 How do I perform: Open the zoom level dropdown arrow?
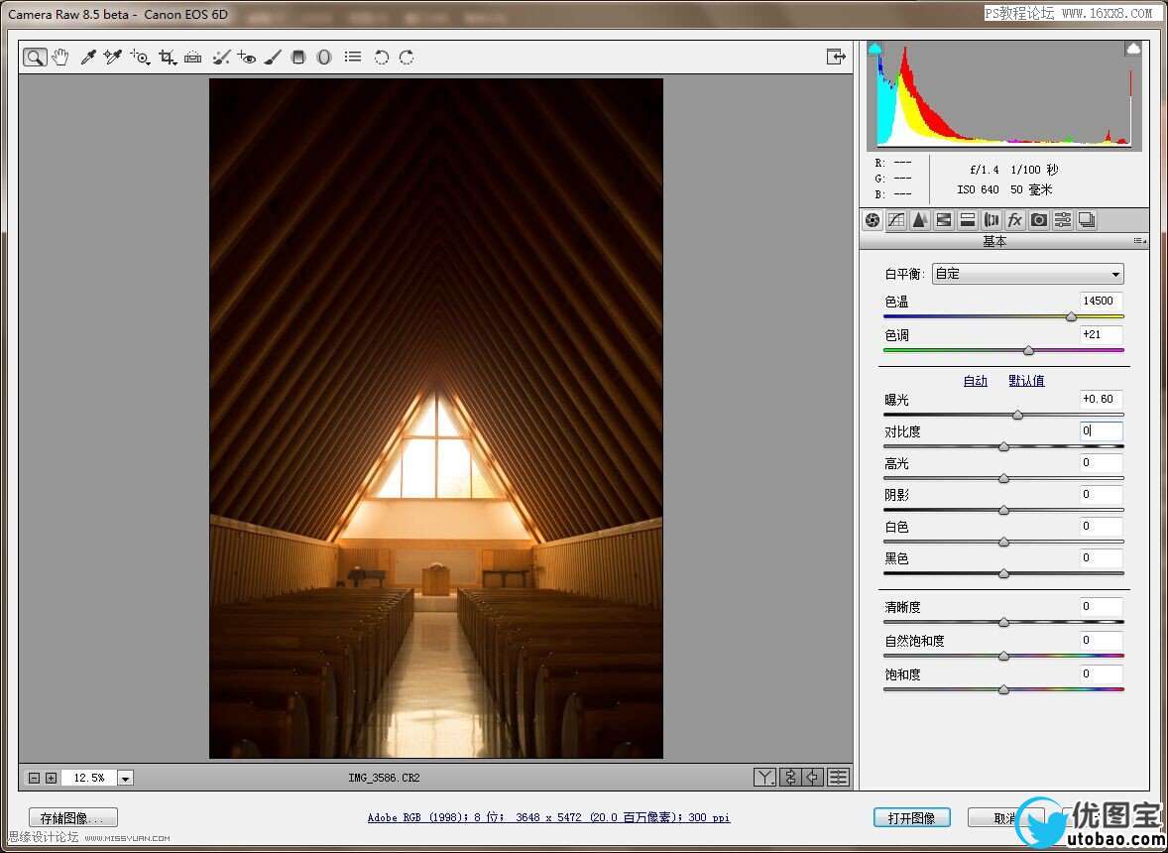coord(125,779)
